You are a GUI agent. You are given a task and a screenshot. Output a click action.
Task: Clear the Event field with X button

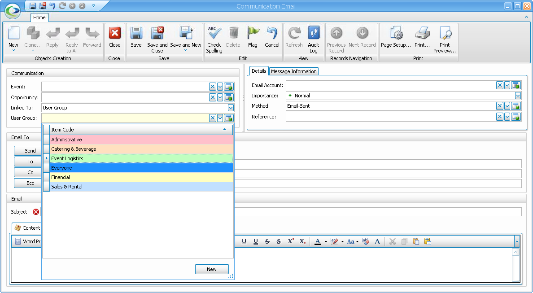click(x=213, y=87)
